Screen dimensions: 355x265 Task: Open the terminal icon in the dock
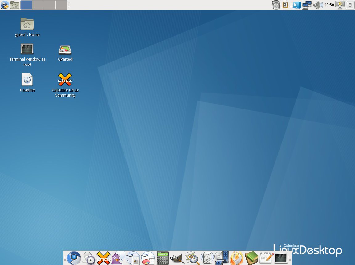pos(281,258)
